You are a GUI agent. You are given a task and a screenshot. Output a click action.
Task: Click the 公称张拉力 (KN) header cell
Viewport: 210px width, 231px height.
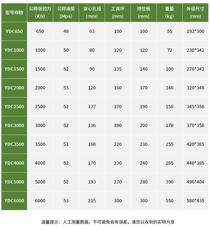(40, 13)
